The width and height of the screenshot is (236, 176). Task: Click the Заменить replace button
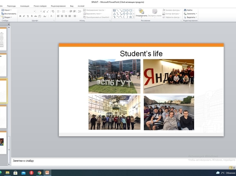coord(191,14)
